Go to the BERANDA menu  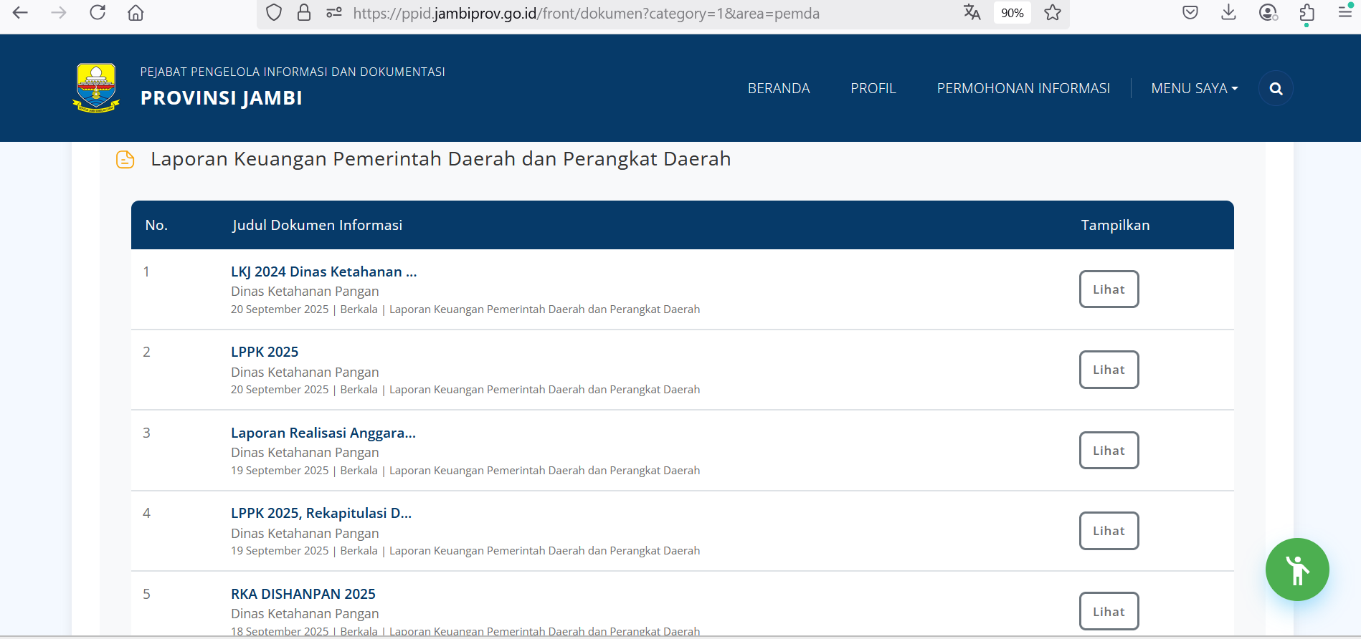click(x=778, y=89)
